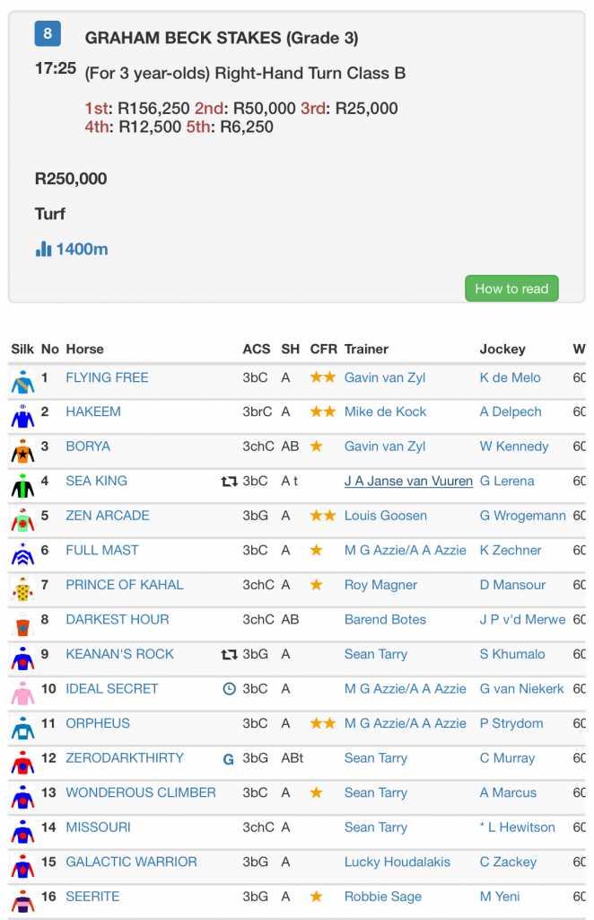Open the Orpheus horse link
The width and height of the screenshot is (594, 920).
click(98, 724)
